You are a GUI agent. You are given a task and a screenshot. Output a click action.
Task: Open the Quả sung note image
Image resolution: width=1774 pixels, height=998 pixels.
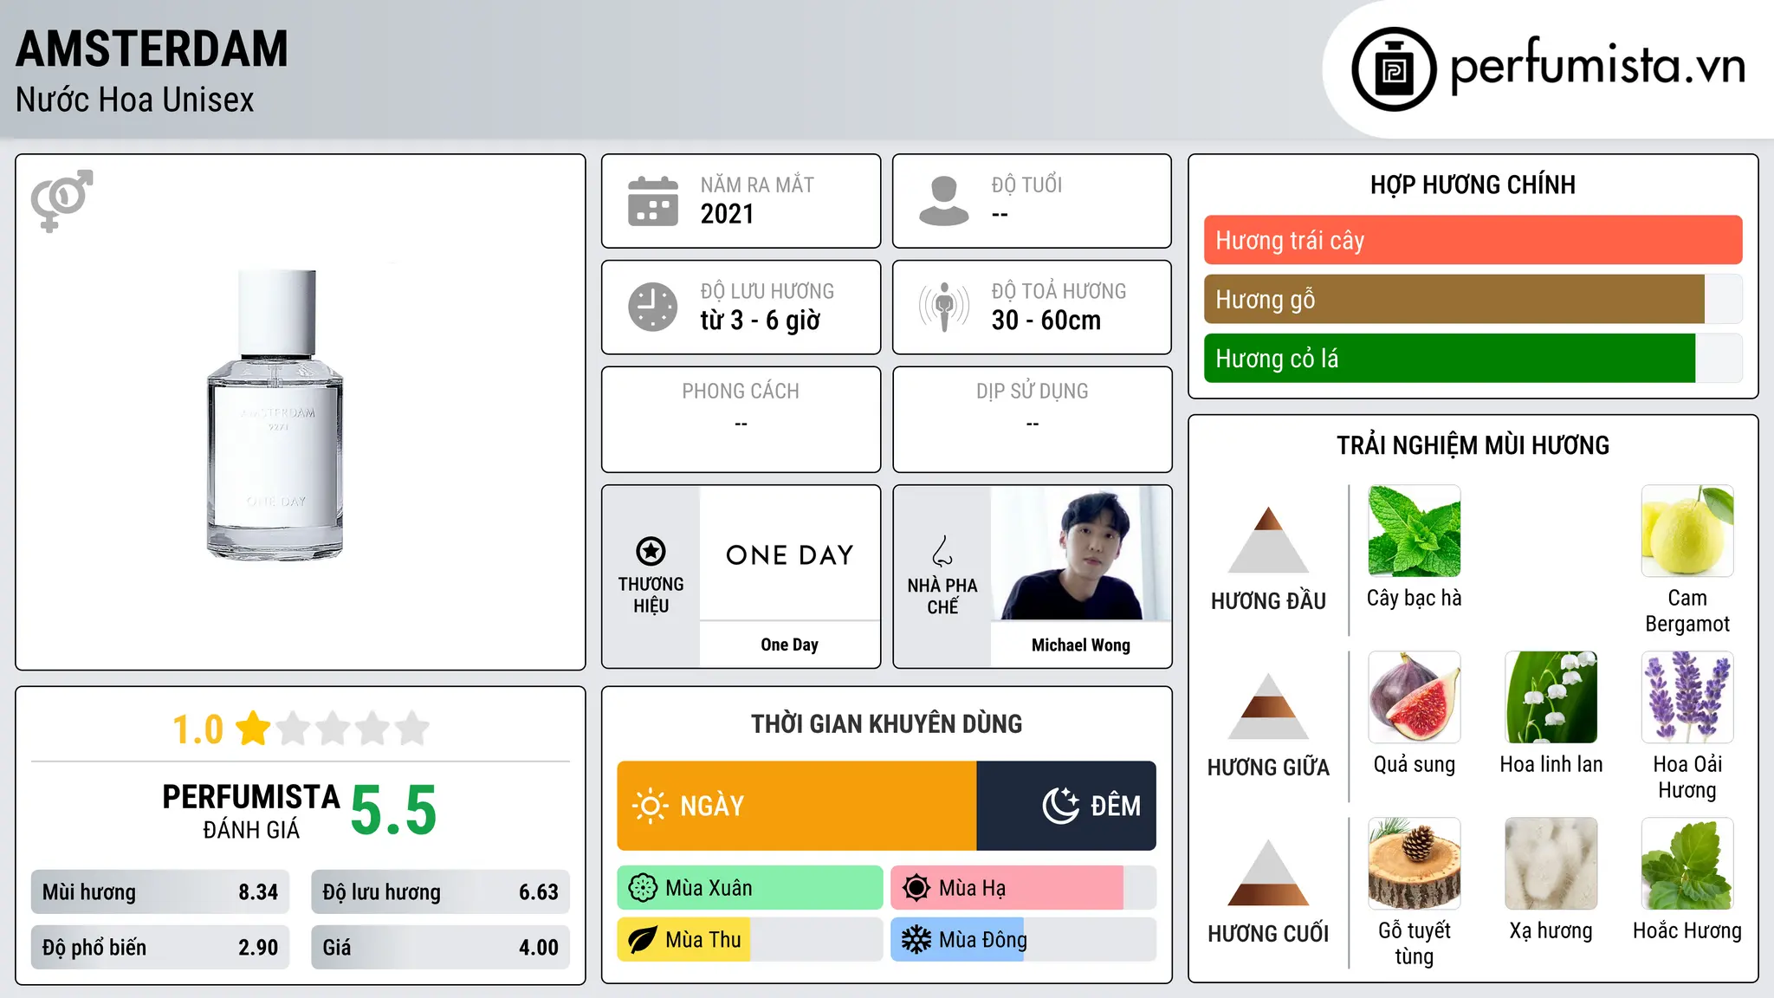click(x=1415, y=697)
